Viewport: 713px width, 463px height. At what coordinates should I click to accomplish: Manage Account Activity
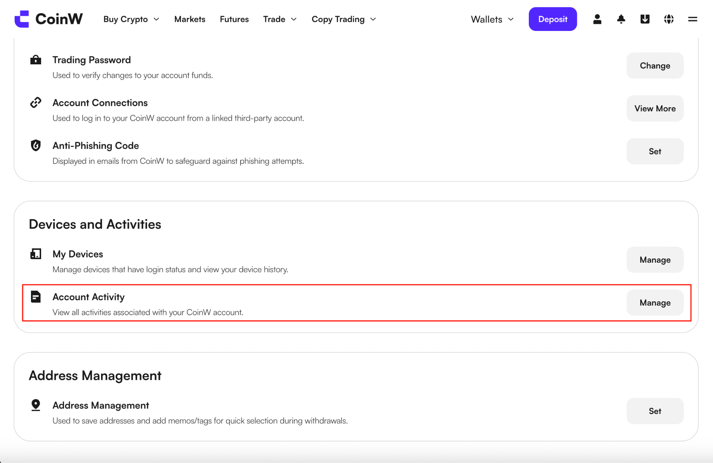[655, 303]
